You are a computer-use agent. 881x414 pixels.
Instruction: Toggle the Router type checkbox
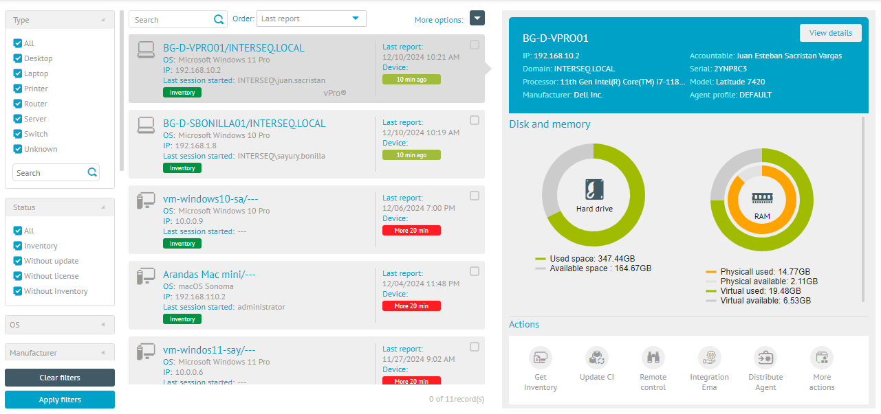18,104
